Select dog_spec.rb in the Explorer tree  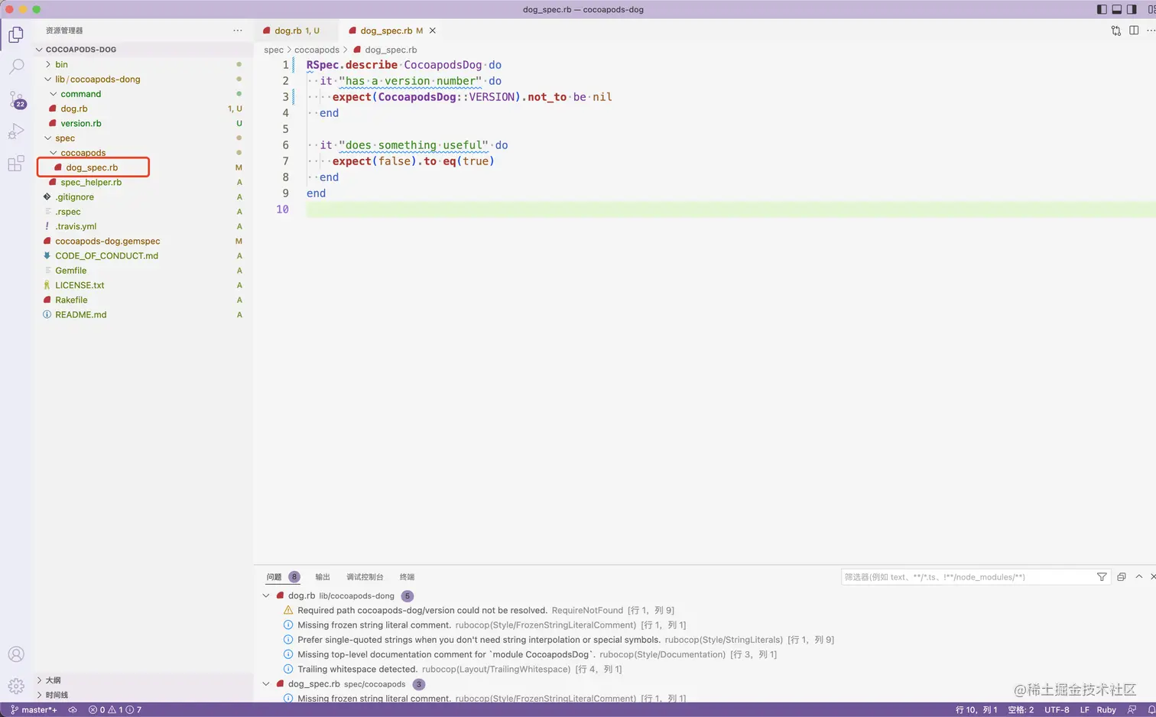pos(92,167)
